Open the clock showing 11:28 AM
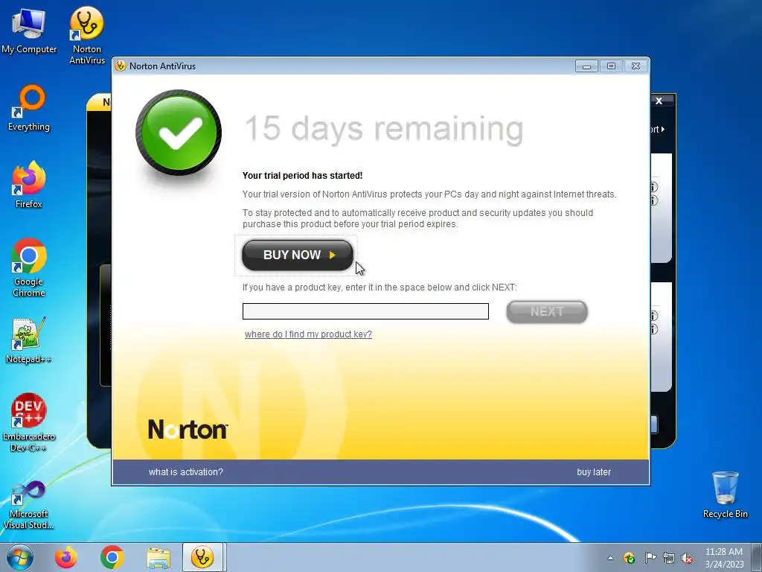The image size is (762, 572). pyautogui.click(x=723, y=558)
